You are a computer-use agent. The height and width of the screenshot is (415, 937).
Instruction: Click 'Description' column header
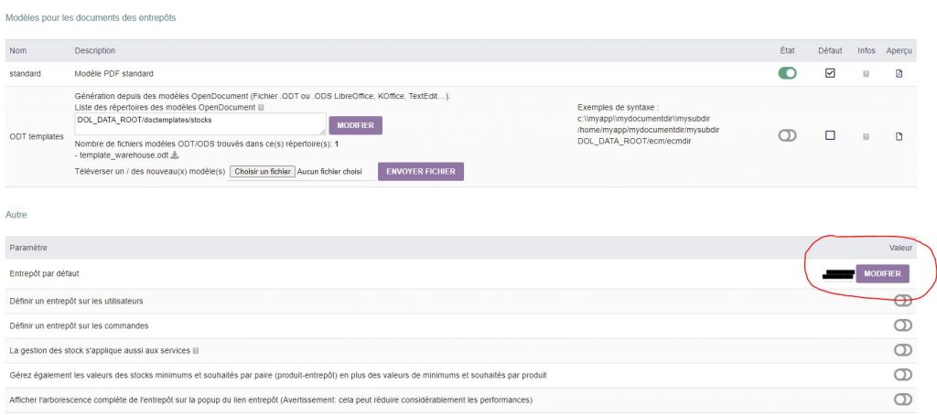tap(95, 51)
